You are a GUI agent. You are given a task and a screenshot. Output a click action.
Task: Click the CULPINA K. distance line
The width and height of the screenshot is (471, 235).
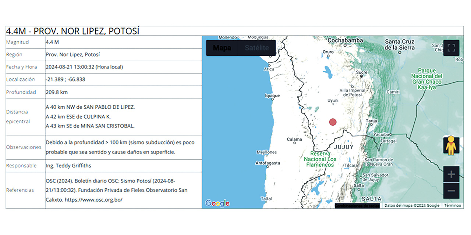(x=78, y=117)
